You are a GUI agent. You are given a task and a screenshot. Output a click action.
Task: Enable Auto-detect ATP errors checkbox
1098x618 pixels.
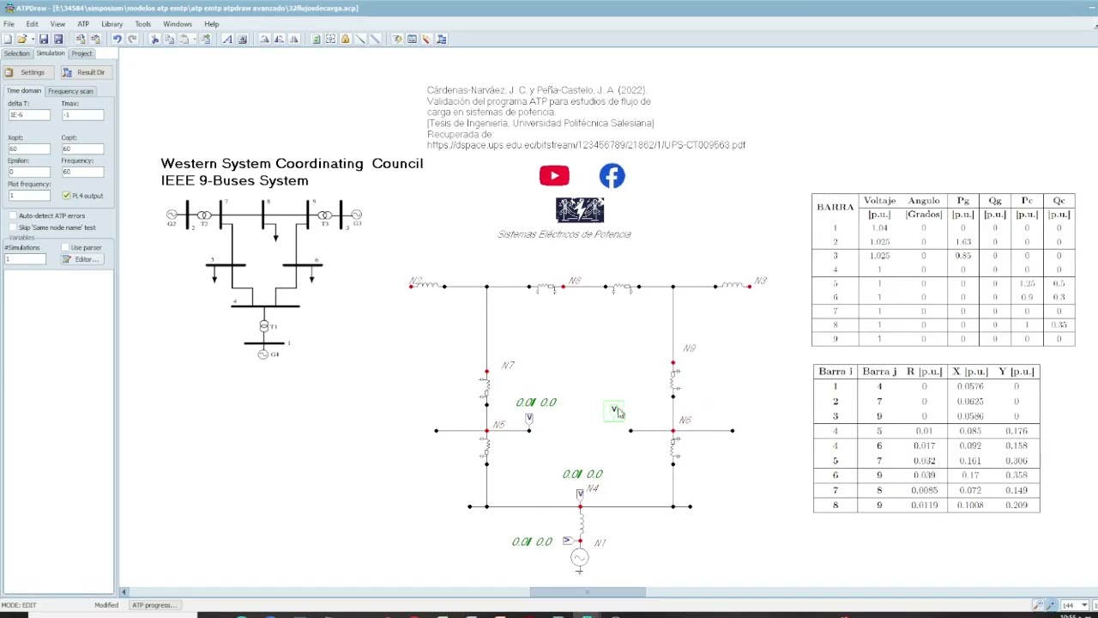click(12, 215)
